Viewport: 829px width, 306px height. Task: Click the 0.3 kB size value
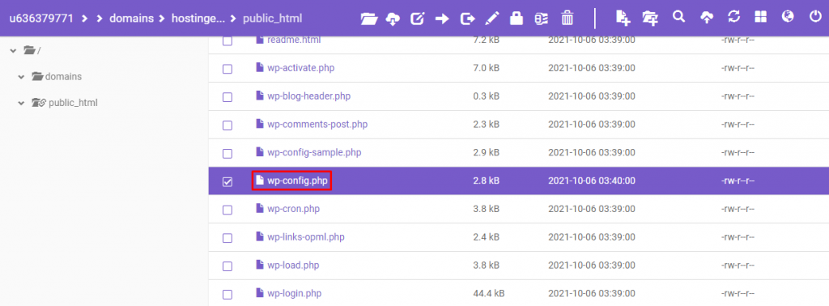click(486, 96)
